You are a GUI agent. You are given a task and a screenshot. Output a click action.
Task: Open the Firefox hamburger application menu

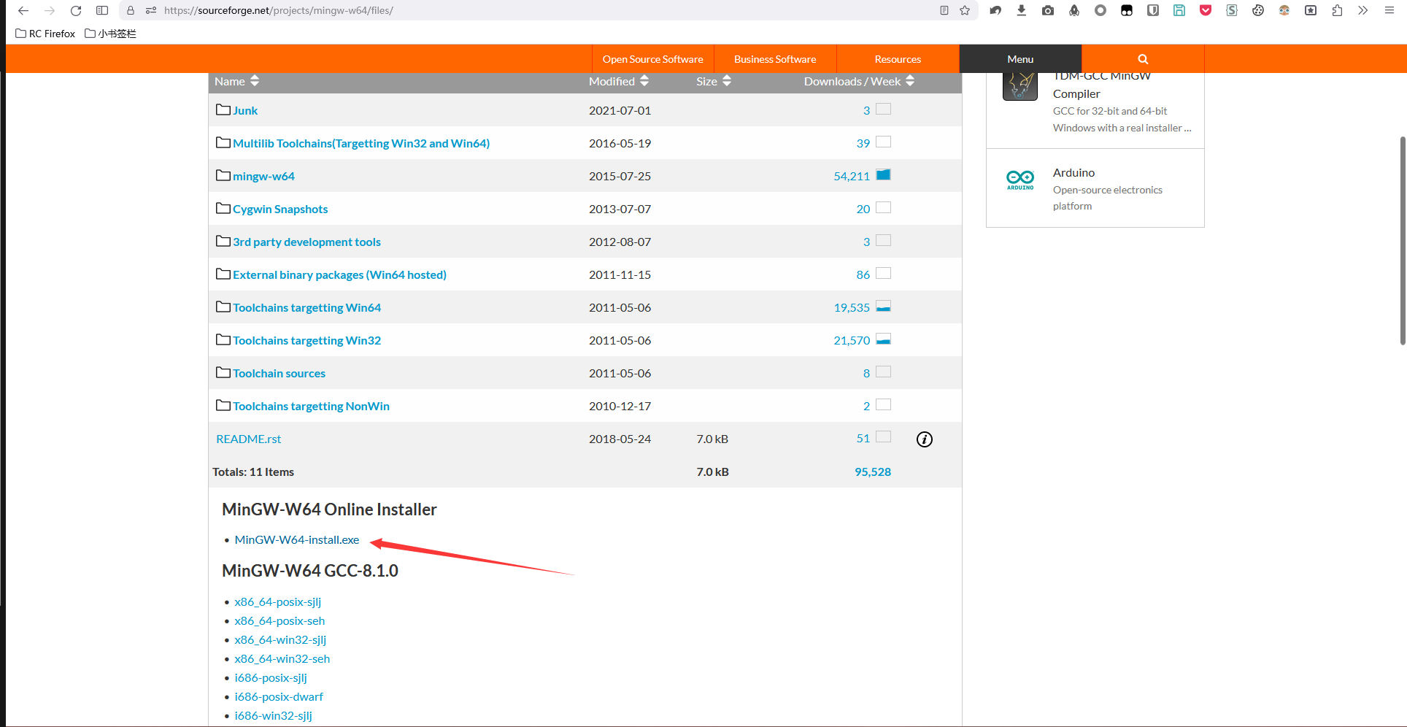point(1389,10)
